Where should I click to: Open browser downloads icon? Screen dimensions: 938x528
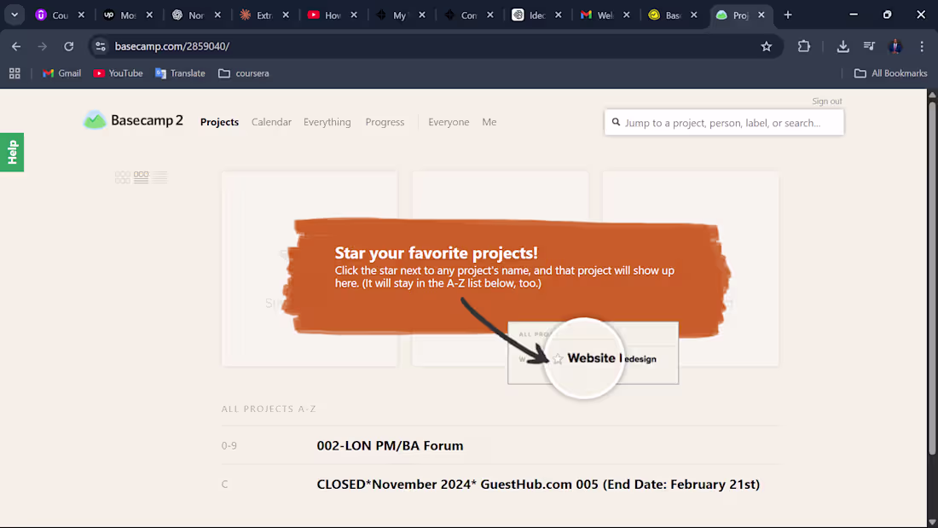click(x=842, y=46)
